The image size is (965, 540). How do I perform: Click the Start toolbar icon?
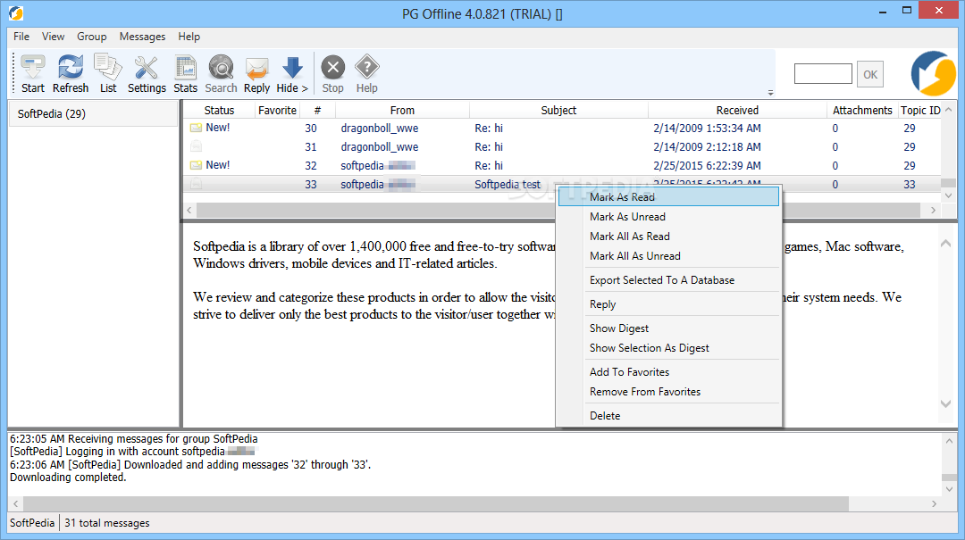pyautogui.click(x=33, y=74)
